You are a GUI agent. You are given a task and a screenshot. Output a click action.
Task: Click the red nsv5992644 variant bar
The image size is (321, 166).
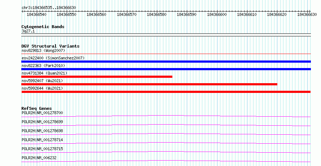click(x=166, y=92)
